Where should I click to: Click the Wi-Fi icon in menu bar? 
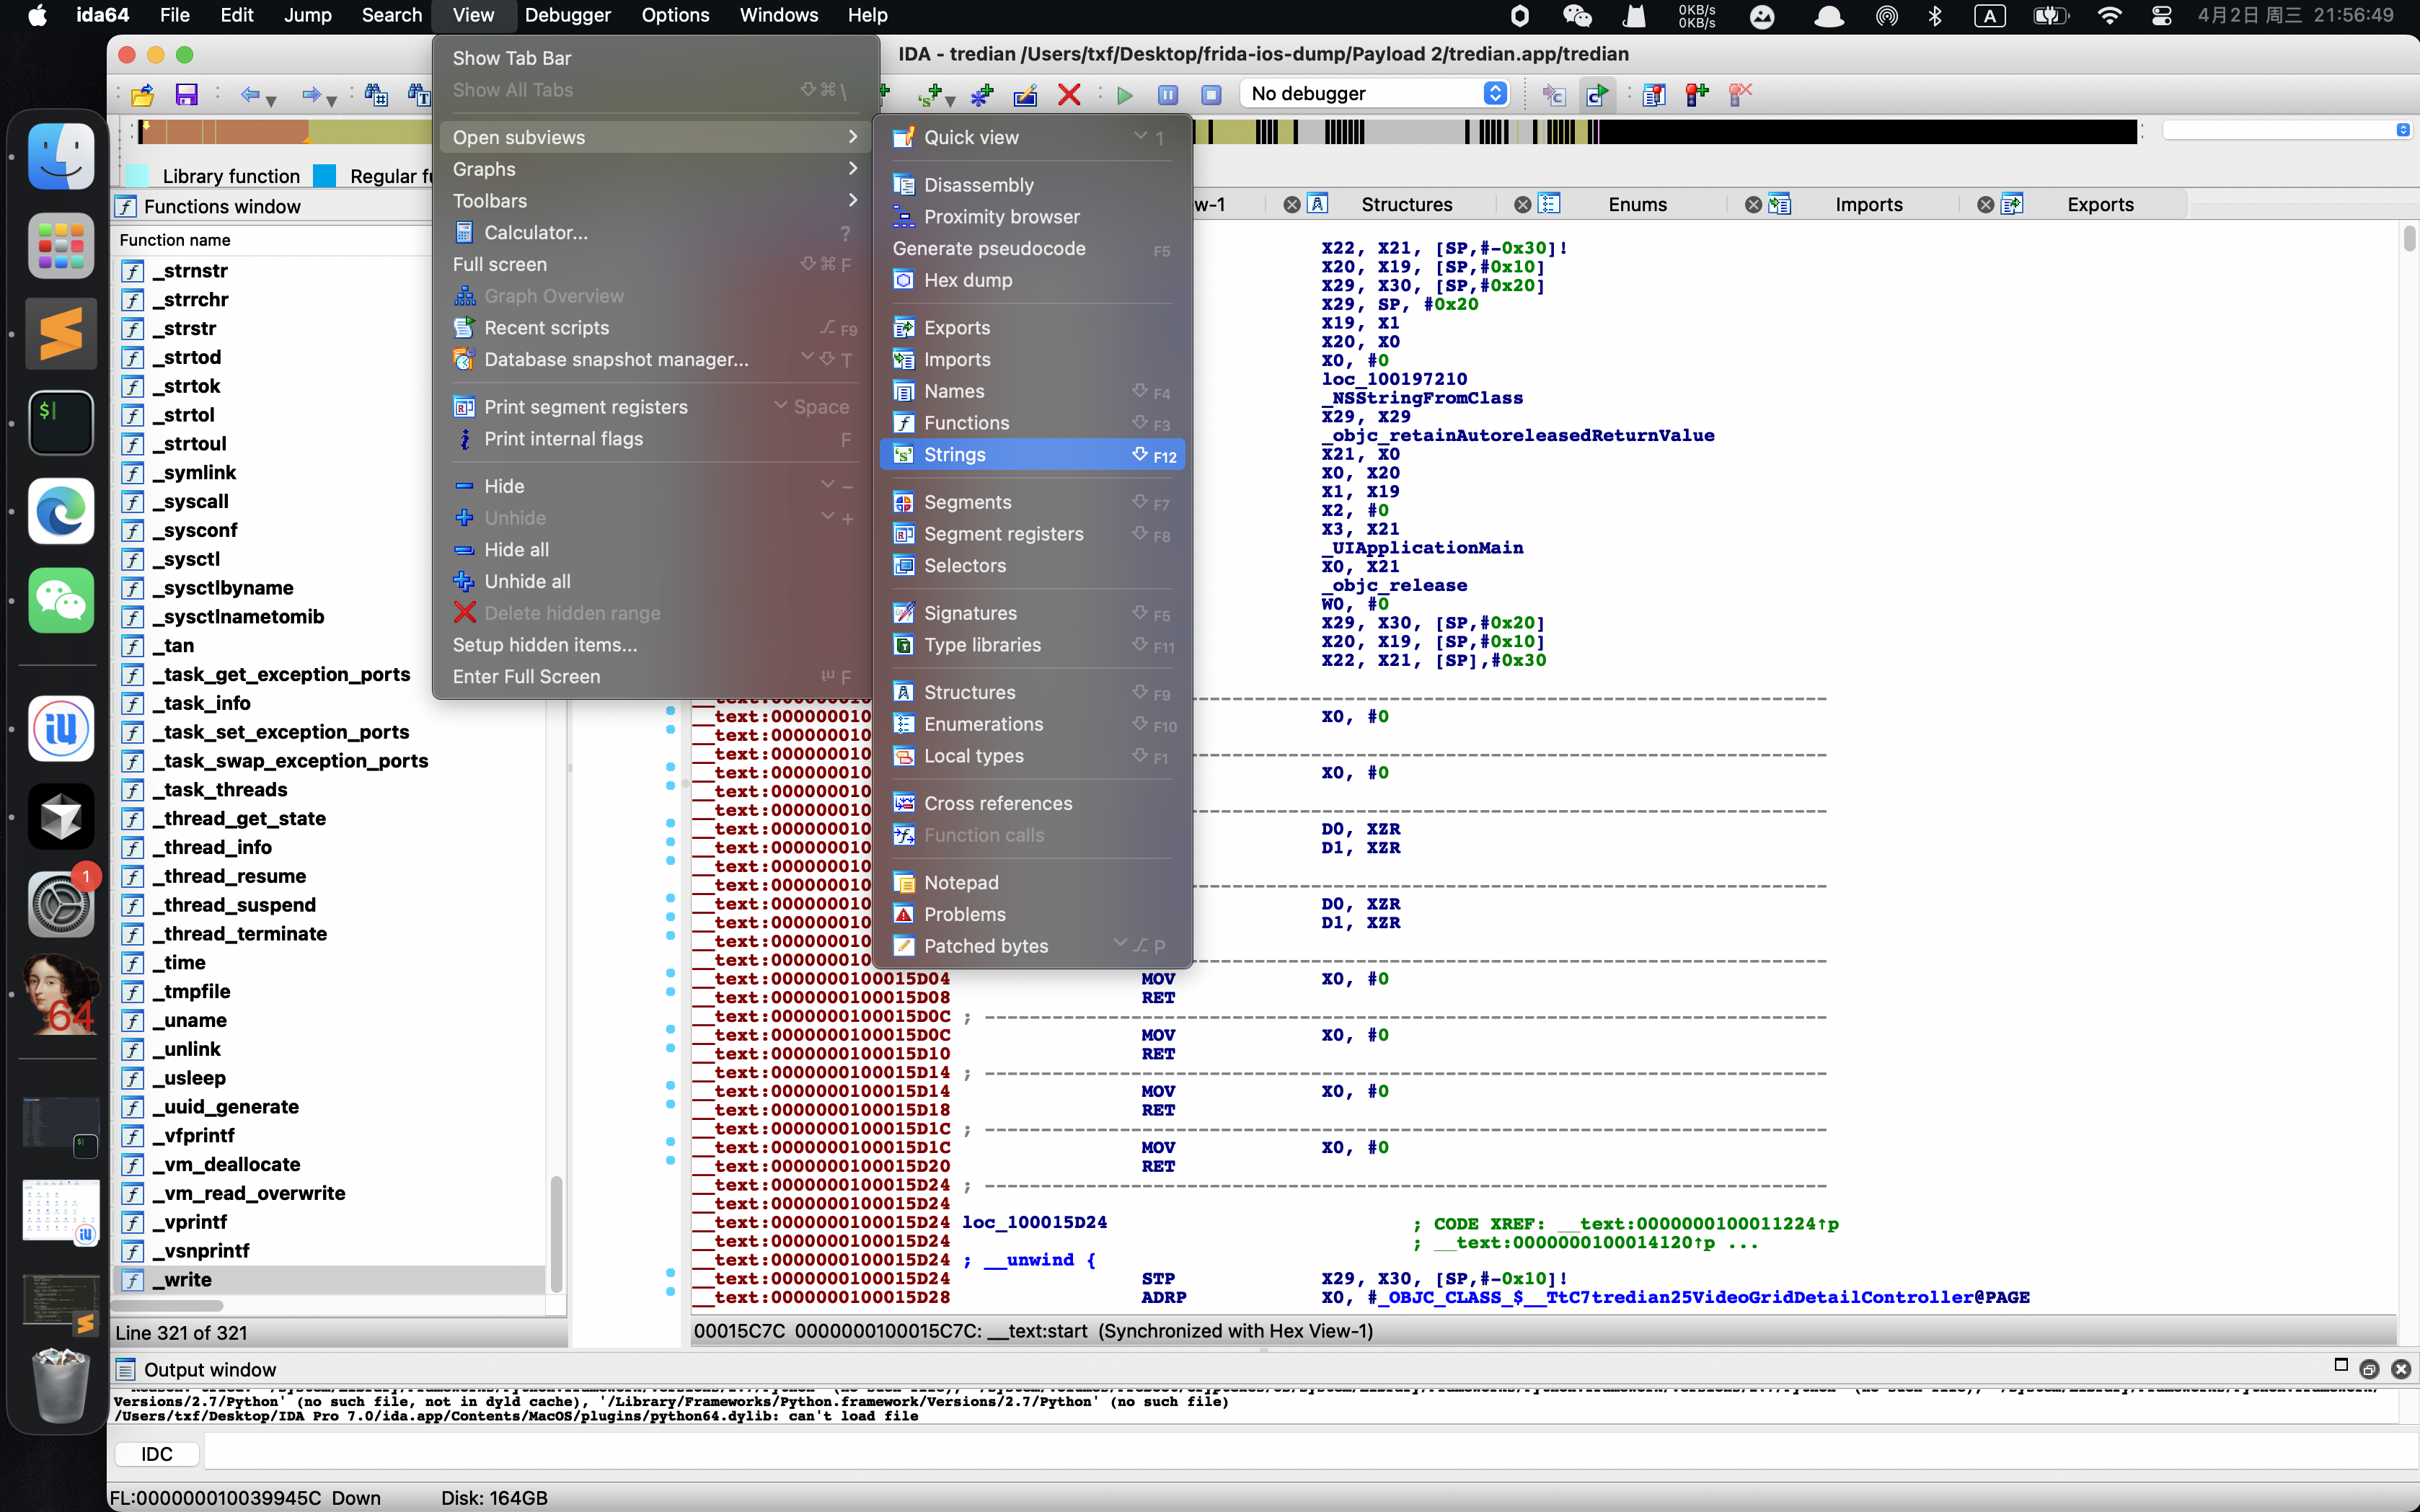click(2109, 15)
